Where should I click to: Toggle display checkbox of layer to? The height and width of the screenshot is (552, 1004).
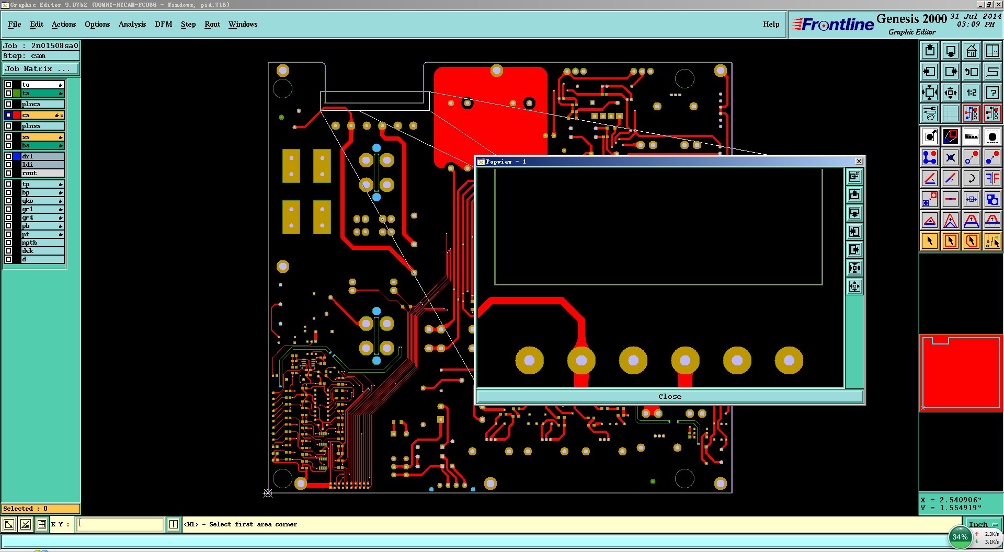pos(8,85)
